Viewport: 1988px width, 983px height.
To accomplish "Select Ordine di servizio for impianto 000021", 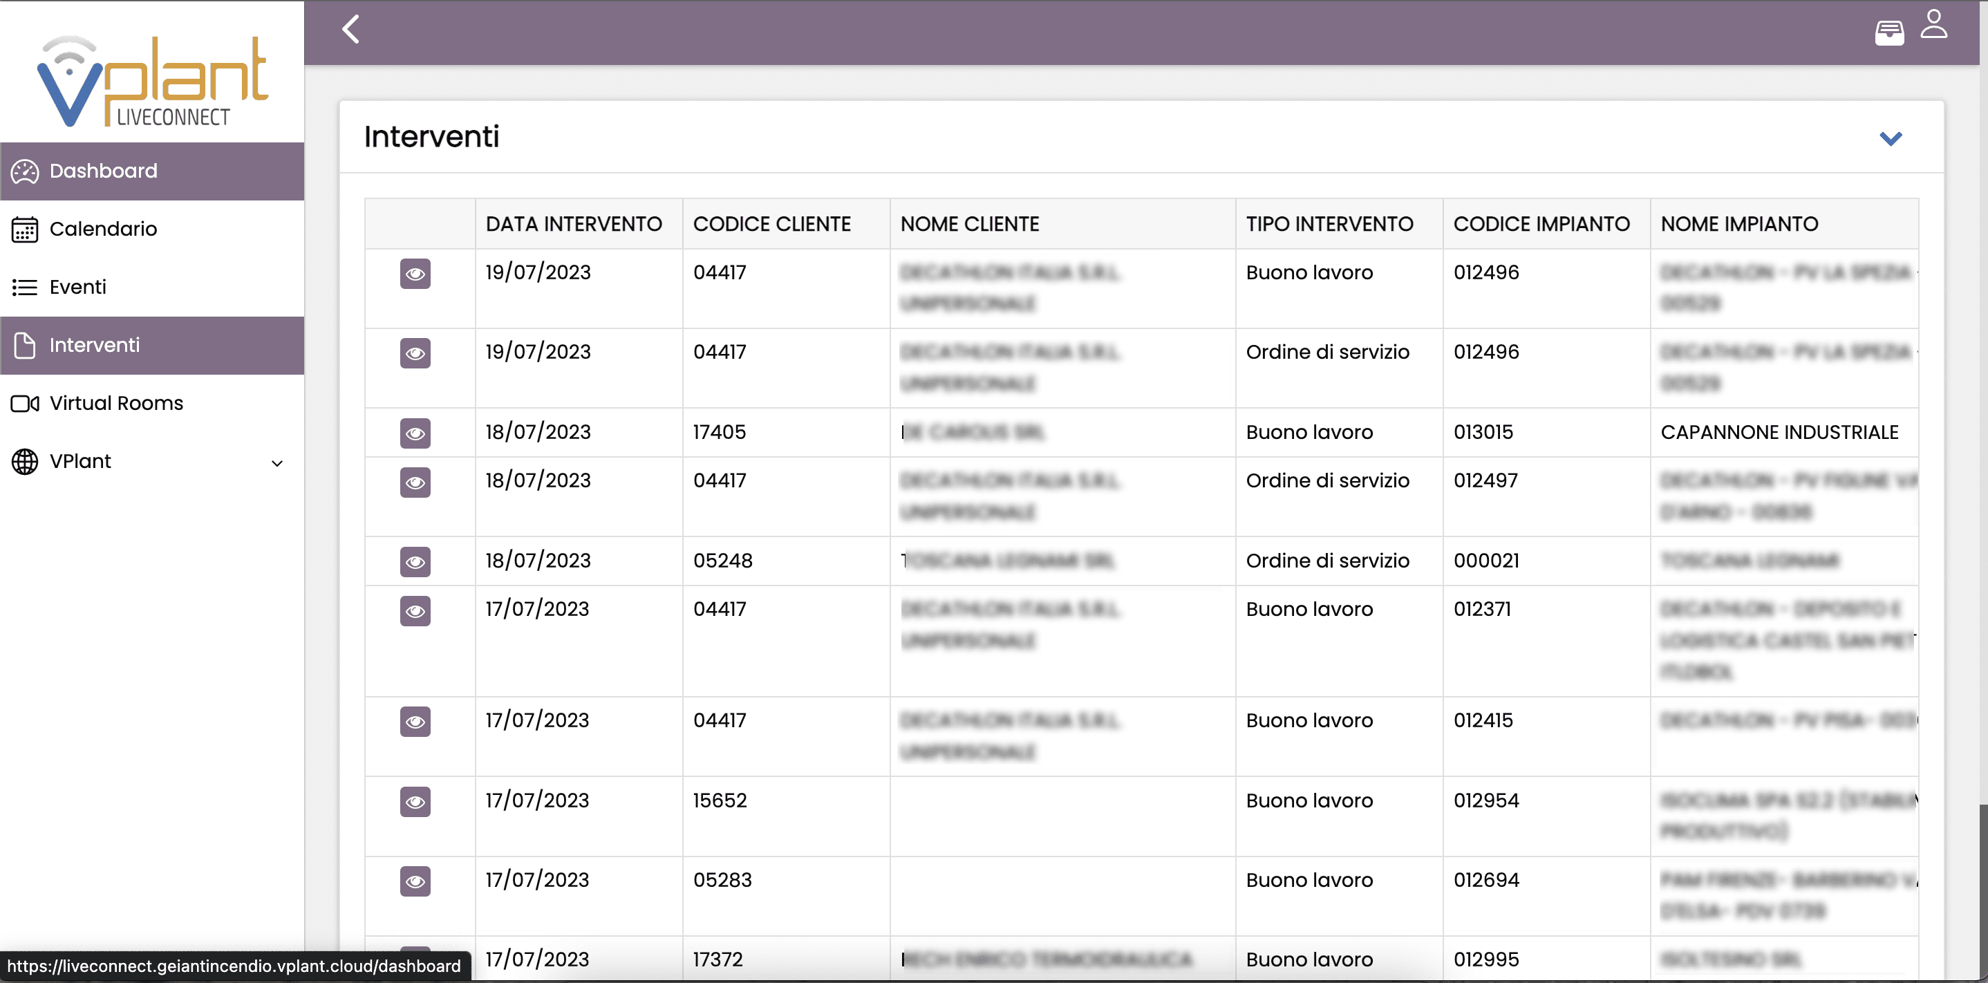I will point(1339,561).
